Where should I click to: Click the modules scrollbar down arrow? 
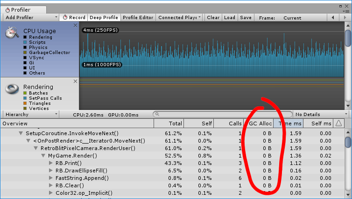tap(348, 106)
